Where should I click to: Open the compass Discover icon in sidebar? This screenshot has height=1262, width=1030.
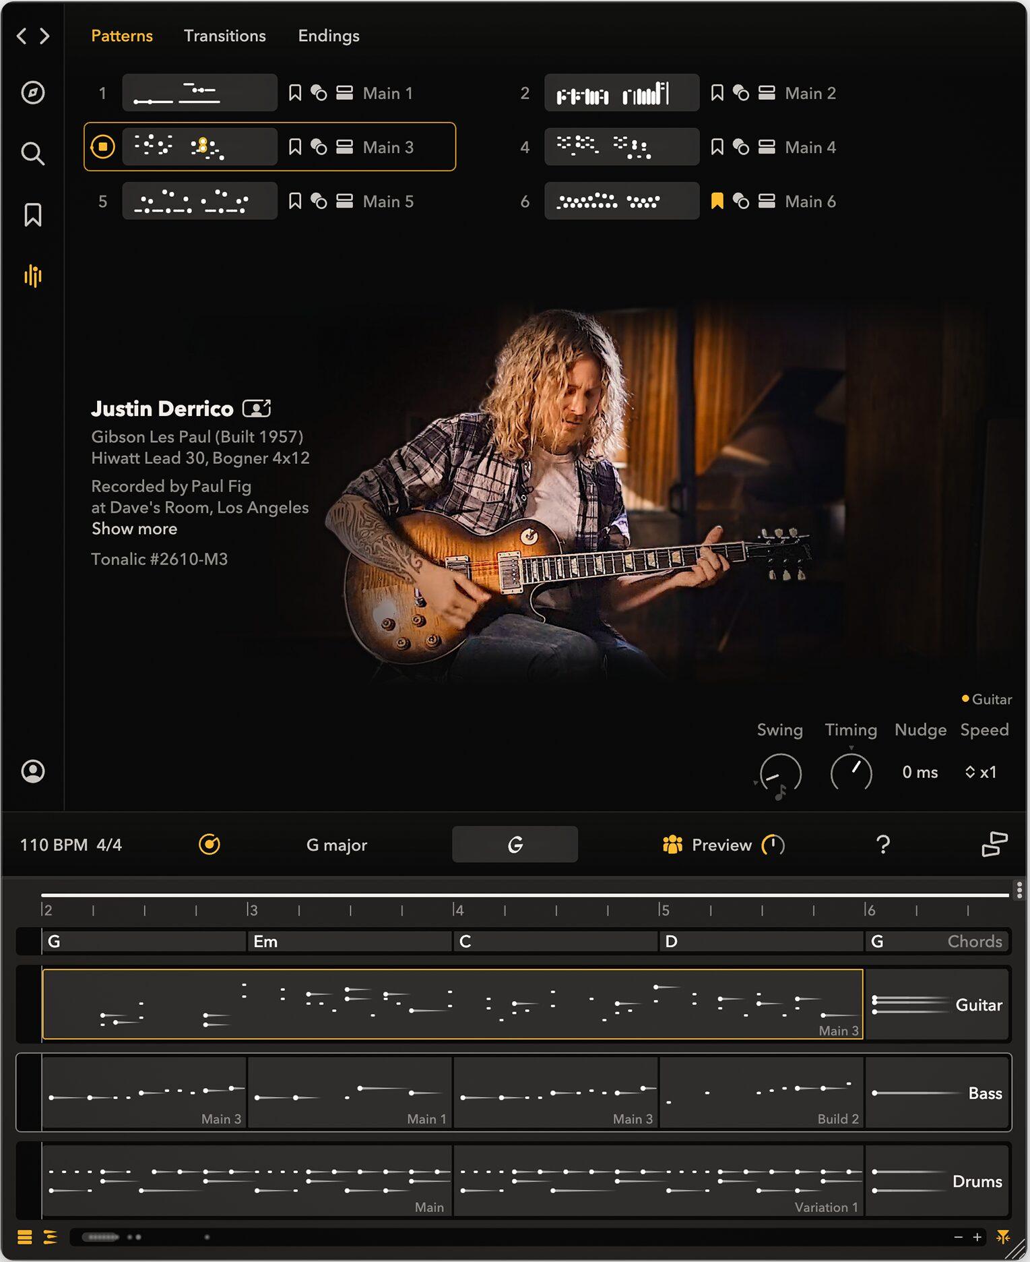32,92
